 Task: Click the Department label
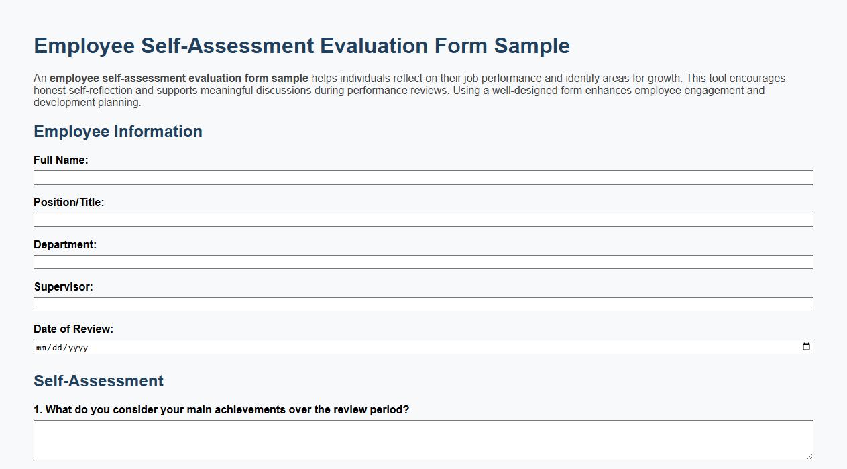pos(65,244)
